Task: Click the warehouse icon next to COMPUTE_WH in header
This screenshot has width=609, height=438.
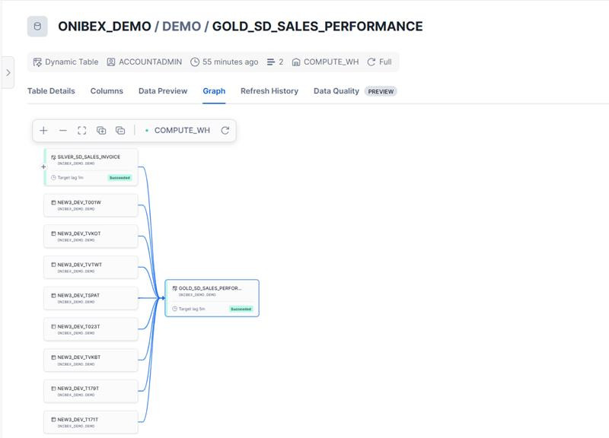Action: pos(296,62)
